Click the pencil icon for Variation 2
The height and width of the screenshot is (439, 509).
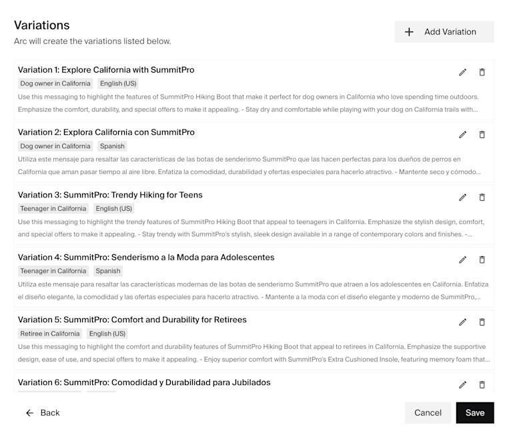(462, 134)
